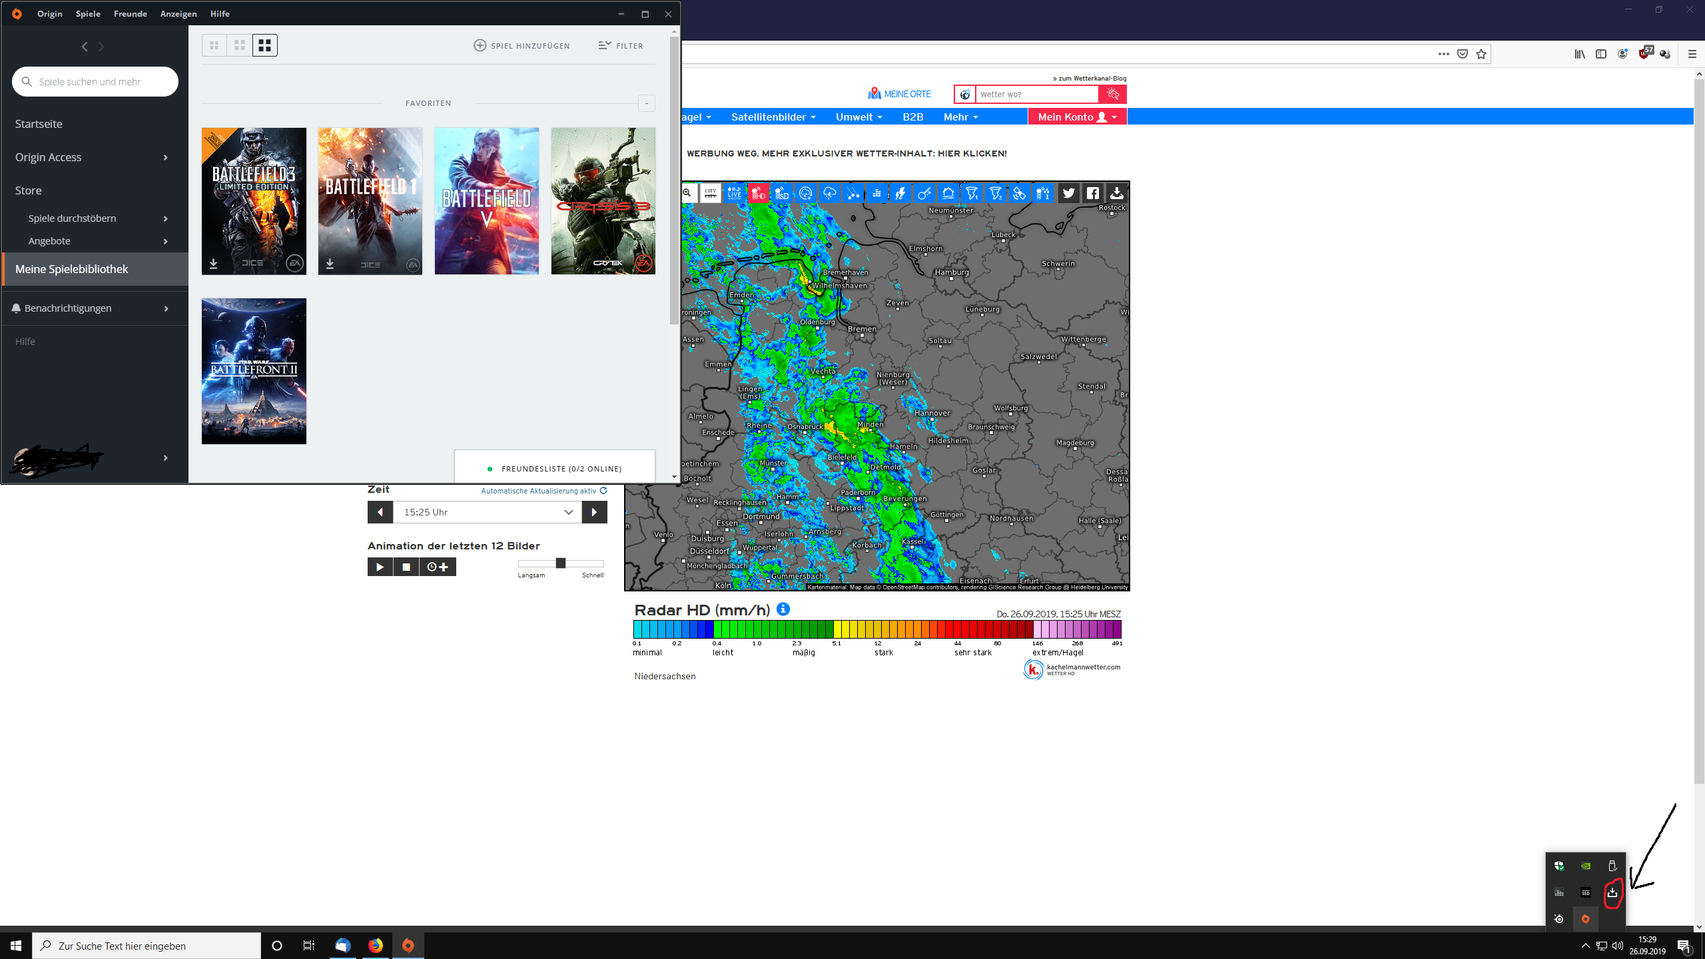This screenshot has width=1705, height=959.
Task: Download the radar image via download icon
Action: point(1117,193)
